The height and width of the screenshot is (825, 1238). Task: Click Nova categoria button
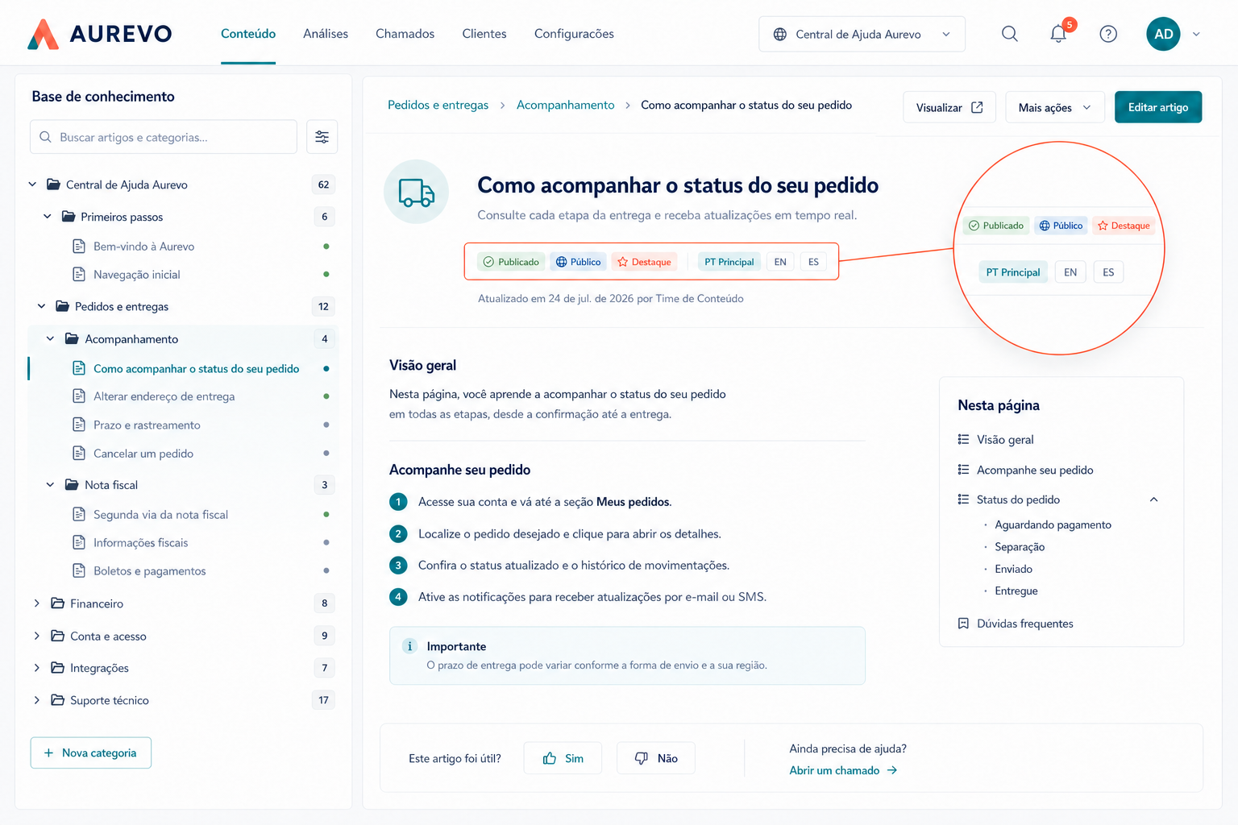pos(91,752)
